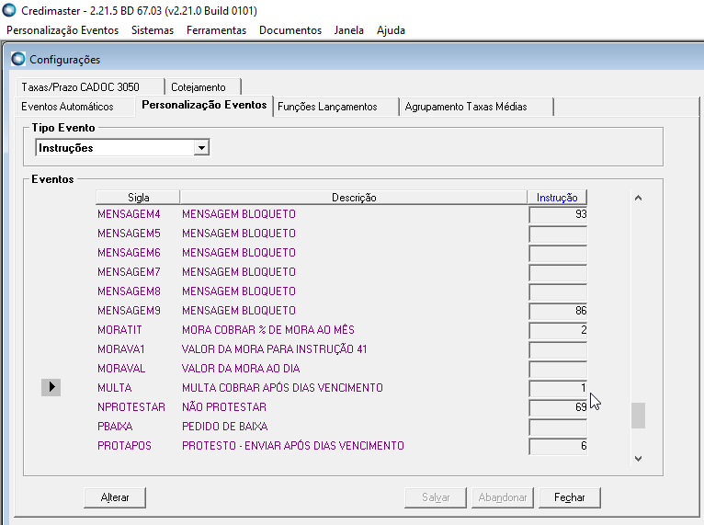Viewport: 704px width, 525px height.
Task: Click the empty Instrução field for MORAVA1
Action: click(x=558, y=349)
